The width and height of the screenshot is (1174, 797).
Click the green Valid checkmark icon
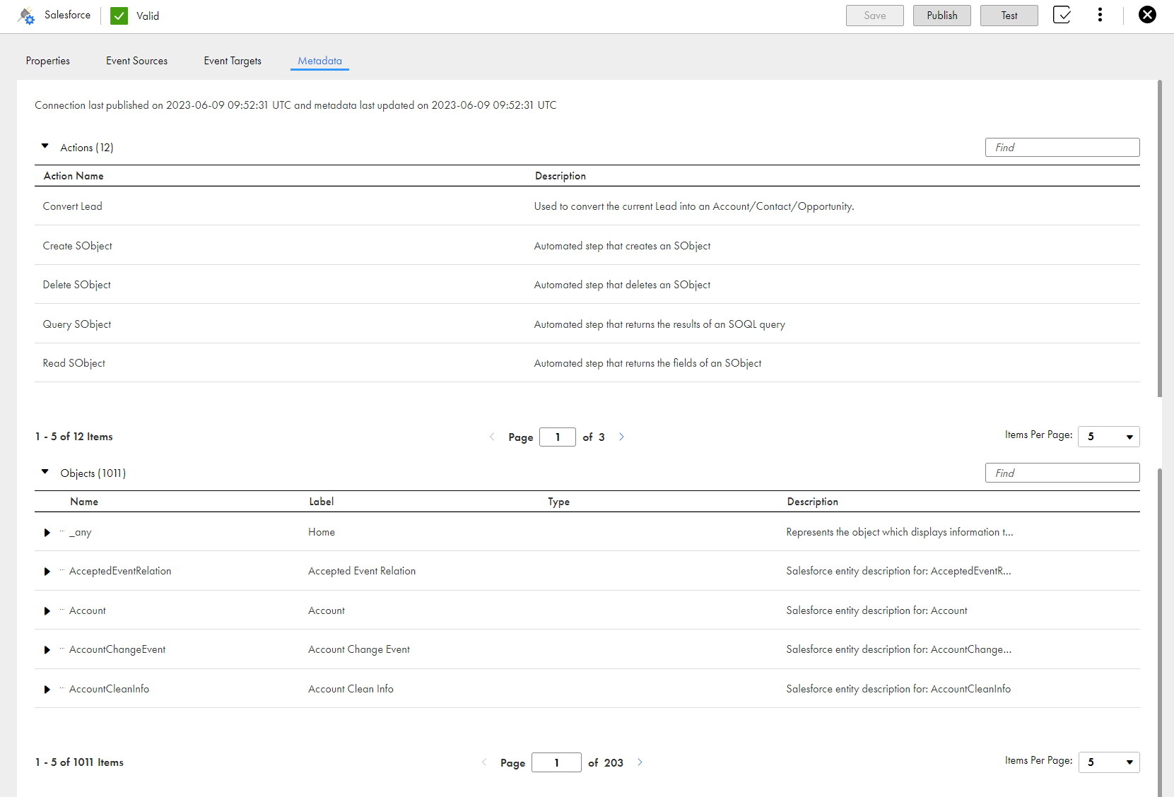[119, 16]
